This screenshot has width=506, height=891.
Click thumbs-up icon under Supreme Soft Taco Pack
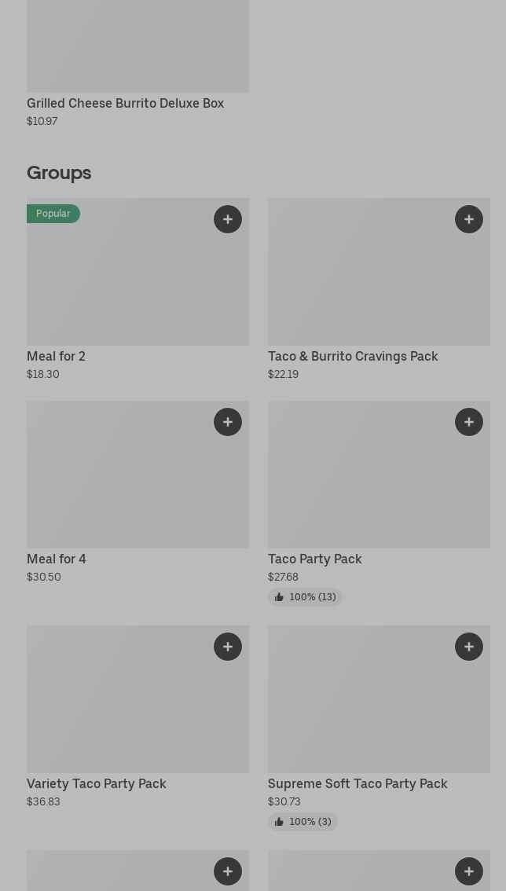(279, 822)
